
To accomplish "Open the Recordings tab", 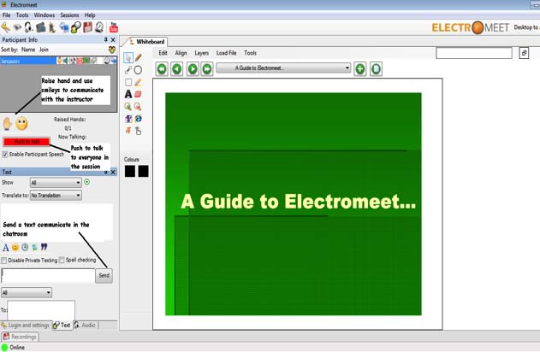I will (x=20, y=337).
